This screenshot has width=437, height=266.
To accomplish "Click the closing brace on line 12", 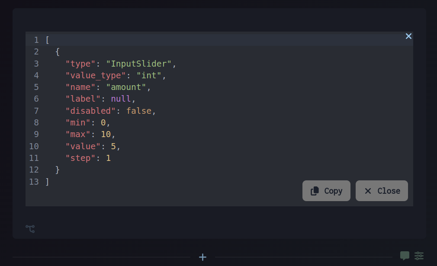I will pyautogui.click(x=58, y=170).
